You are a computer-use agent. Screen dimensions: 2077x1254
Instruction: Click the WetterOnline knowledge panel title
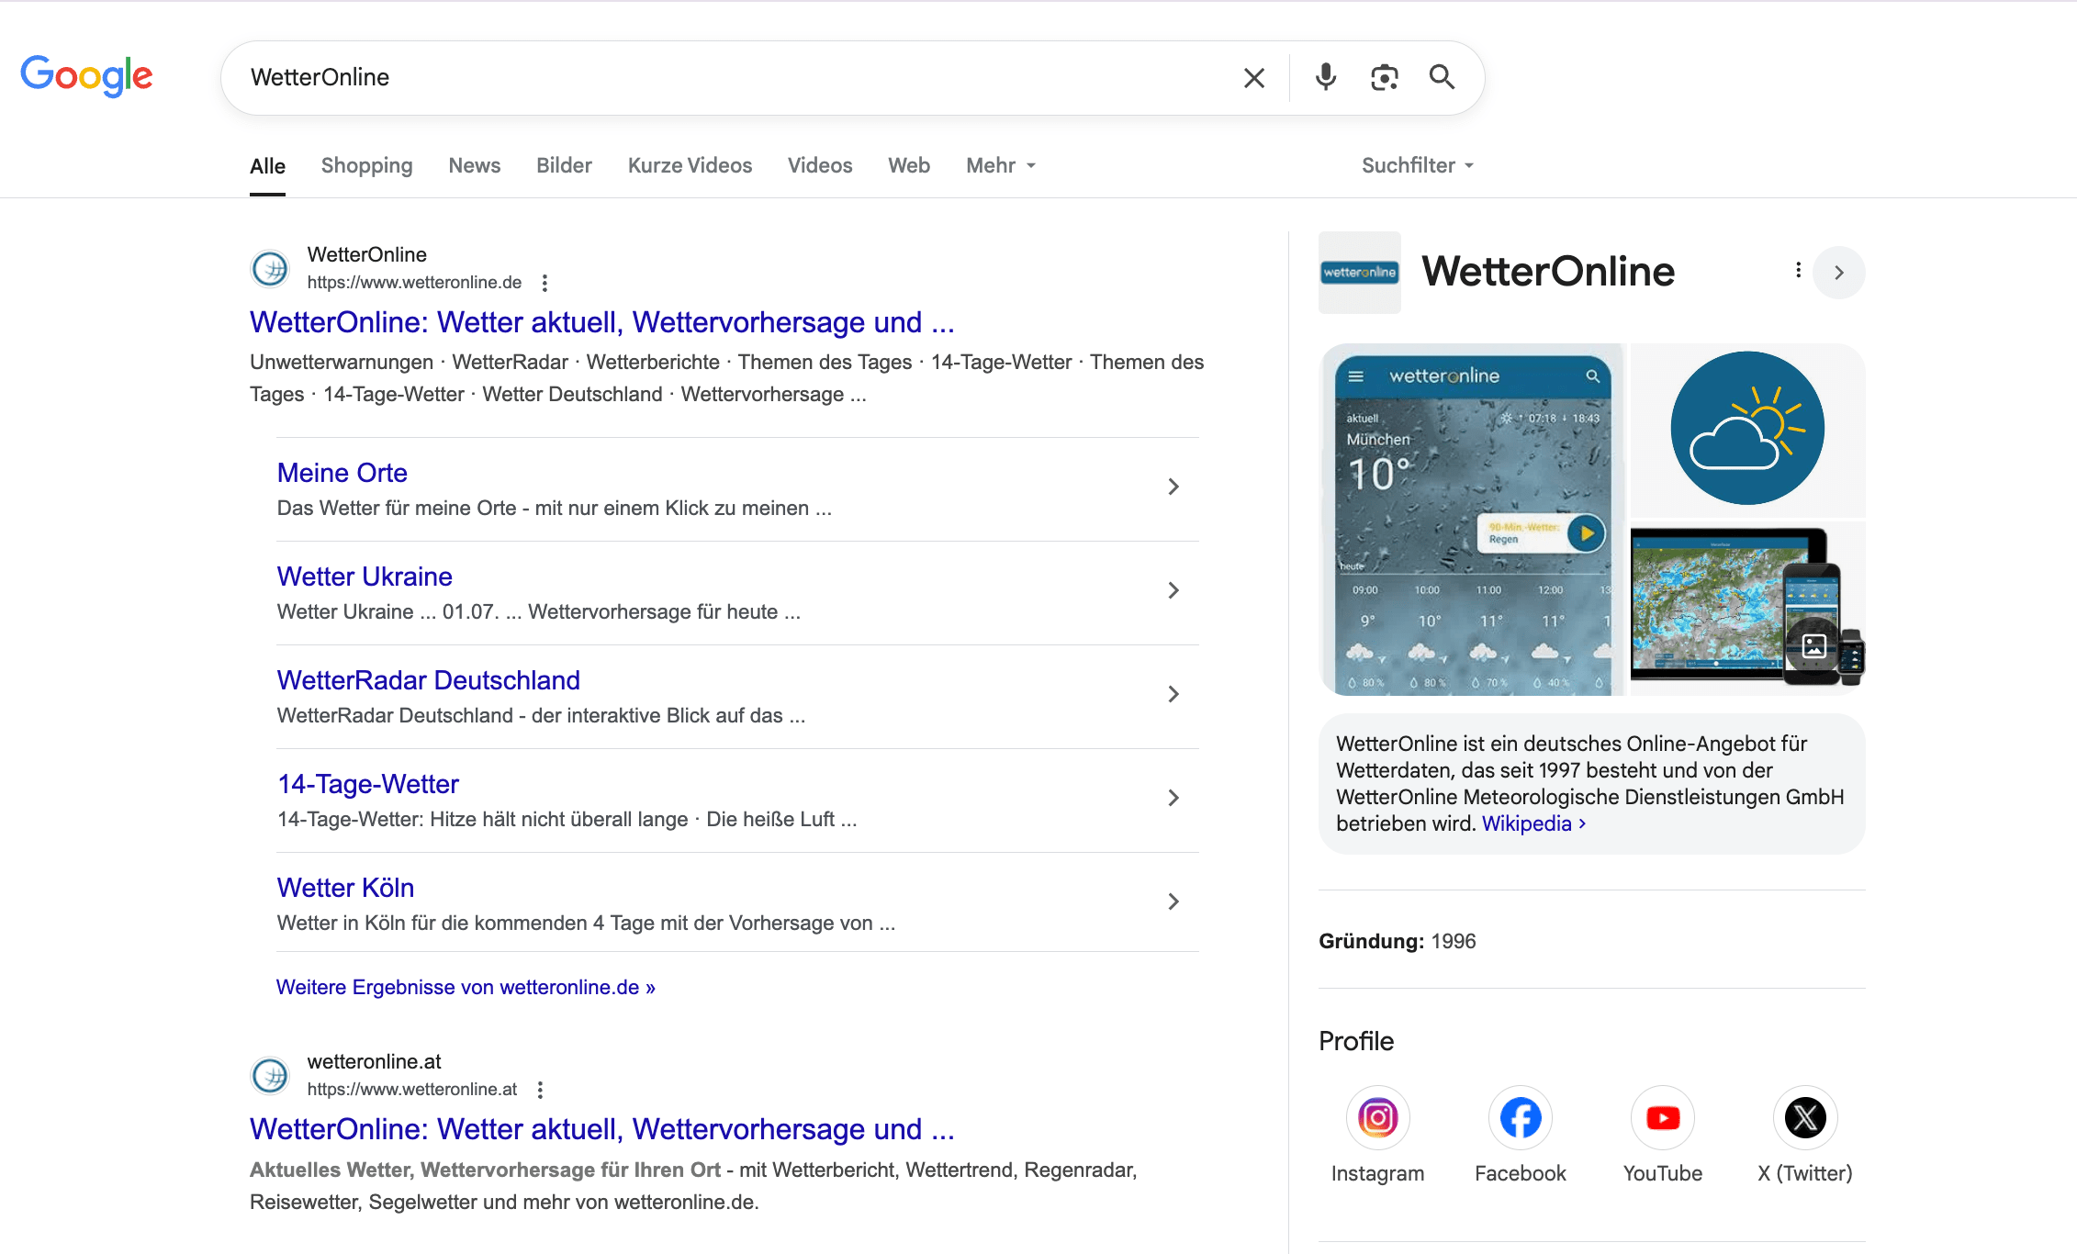(1548, 272)
